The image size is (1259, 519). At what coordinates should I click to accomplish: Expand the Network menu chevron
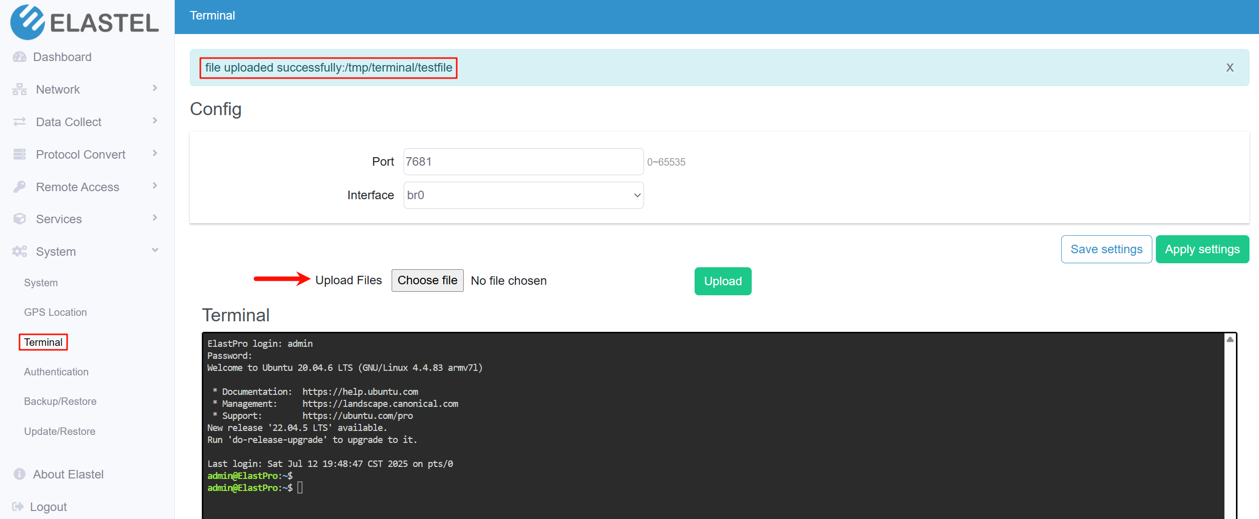coord(155,89)
